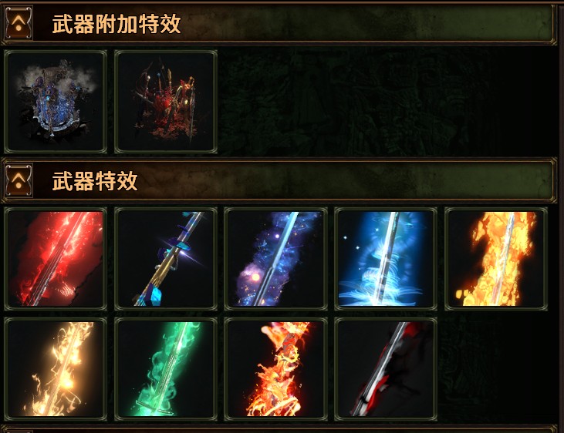Choose the gold sword with cyan crystals

click(x=166, y=259)
